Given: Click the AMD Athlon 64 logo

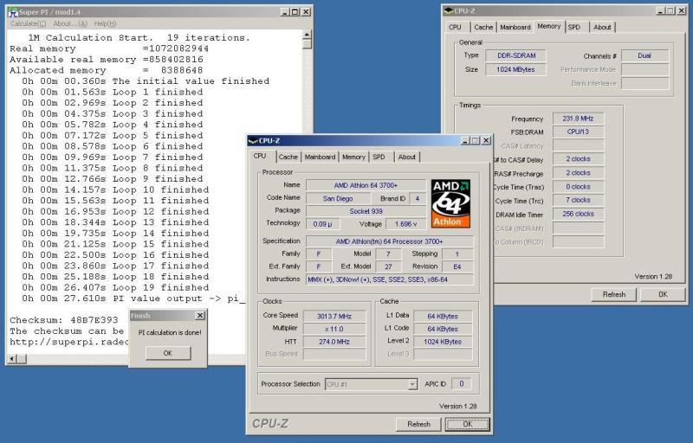Looking at the screenshot, I should [450, 203].
